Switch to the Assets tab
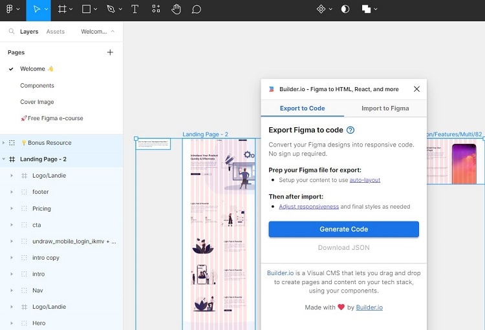The height and width of the screenshot is (330, 485). click(56, 32)
